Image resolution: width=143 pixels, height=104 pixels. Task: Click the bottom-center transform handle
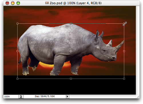(71, 79)
